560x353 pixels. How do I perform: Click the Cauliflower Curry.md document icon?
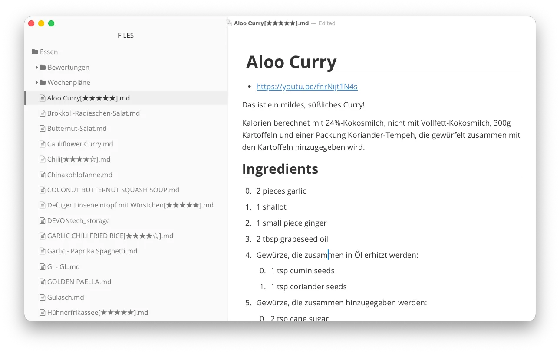pos(42,144)
